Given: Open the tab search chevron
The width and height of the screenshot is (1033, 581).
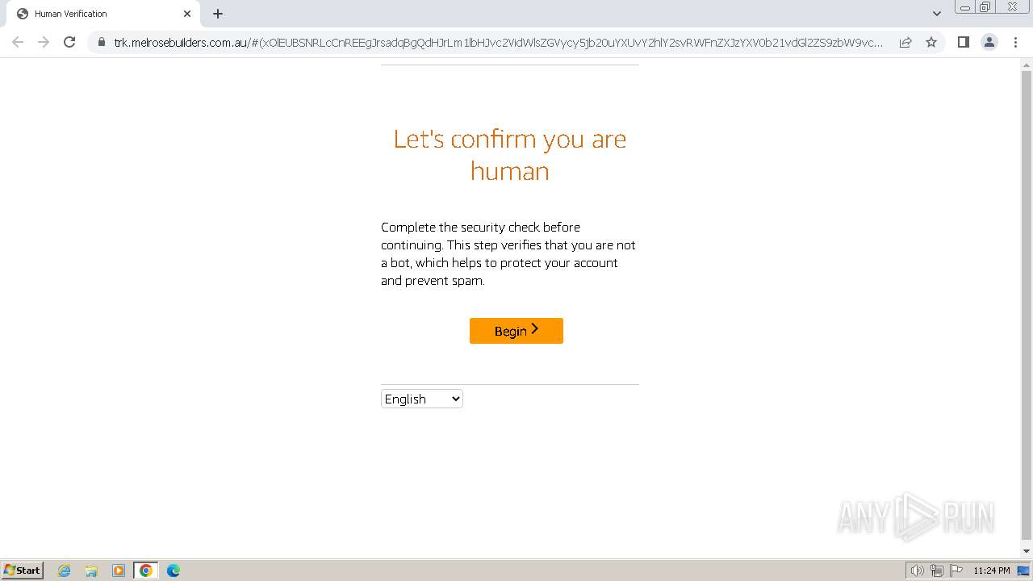Looking at the screenshot, I should pyautogui.click(x=937, y=14).
